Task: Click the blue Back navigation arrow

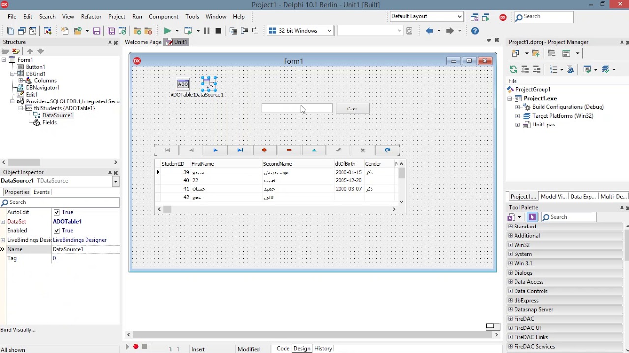Action: coord(429,31)
